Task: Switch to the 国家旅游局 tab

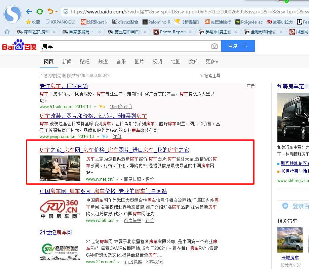Action: [x=79, y=32]
